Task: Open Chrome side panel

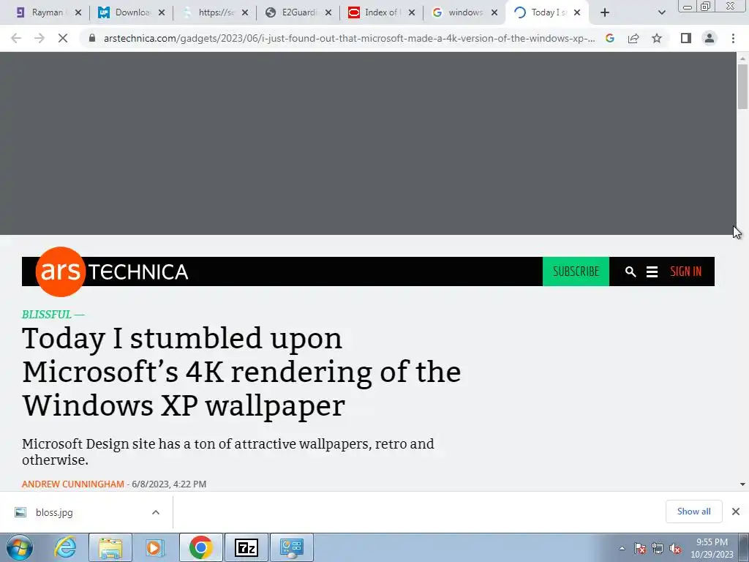Action: (x=686, y=38)
